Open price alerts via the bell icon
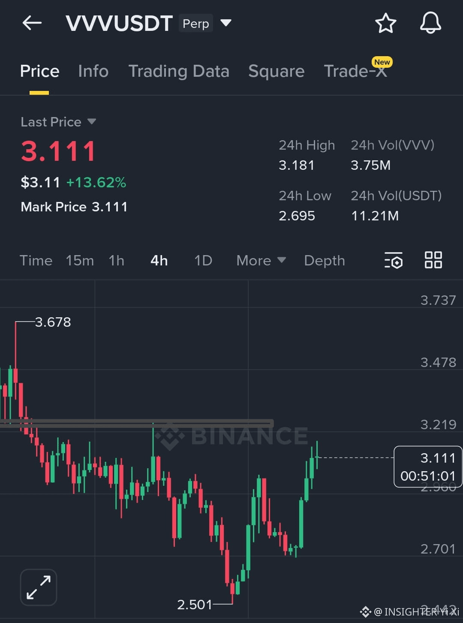Screen dimensions: 463x623 pyautogui.click(x=430, y=24)
